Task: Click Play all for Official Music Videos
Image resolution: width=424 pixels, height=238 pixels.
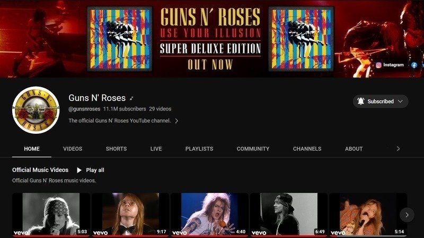Action: click(91, 170)
